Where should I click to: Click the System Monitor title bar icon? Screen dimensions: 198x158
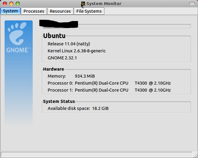click(x=83, y=4)
